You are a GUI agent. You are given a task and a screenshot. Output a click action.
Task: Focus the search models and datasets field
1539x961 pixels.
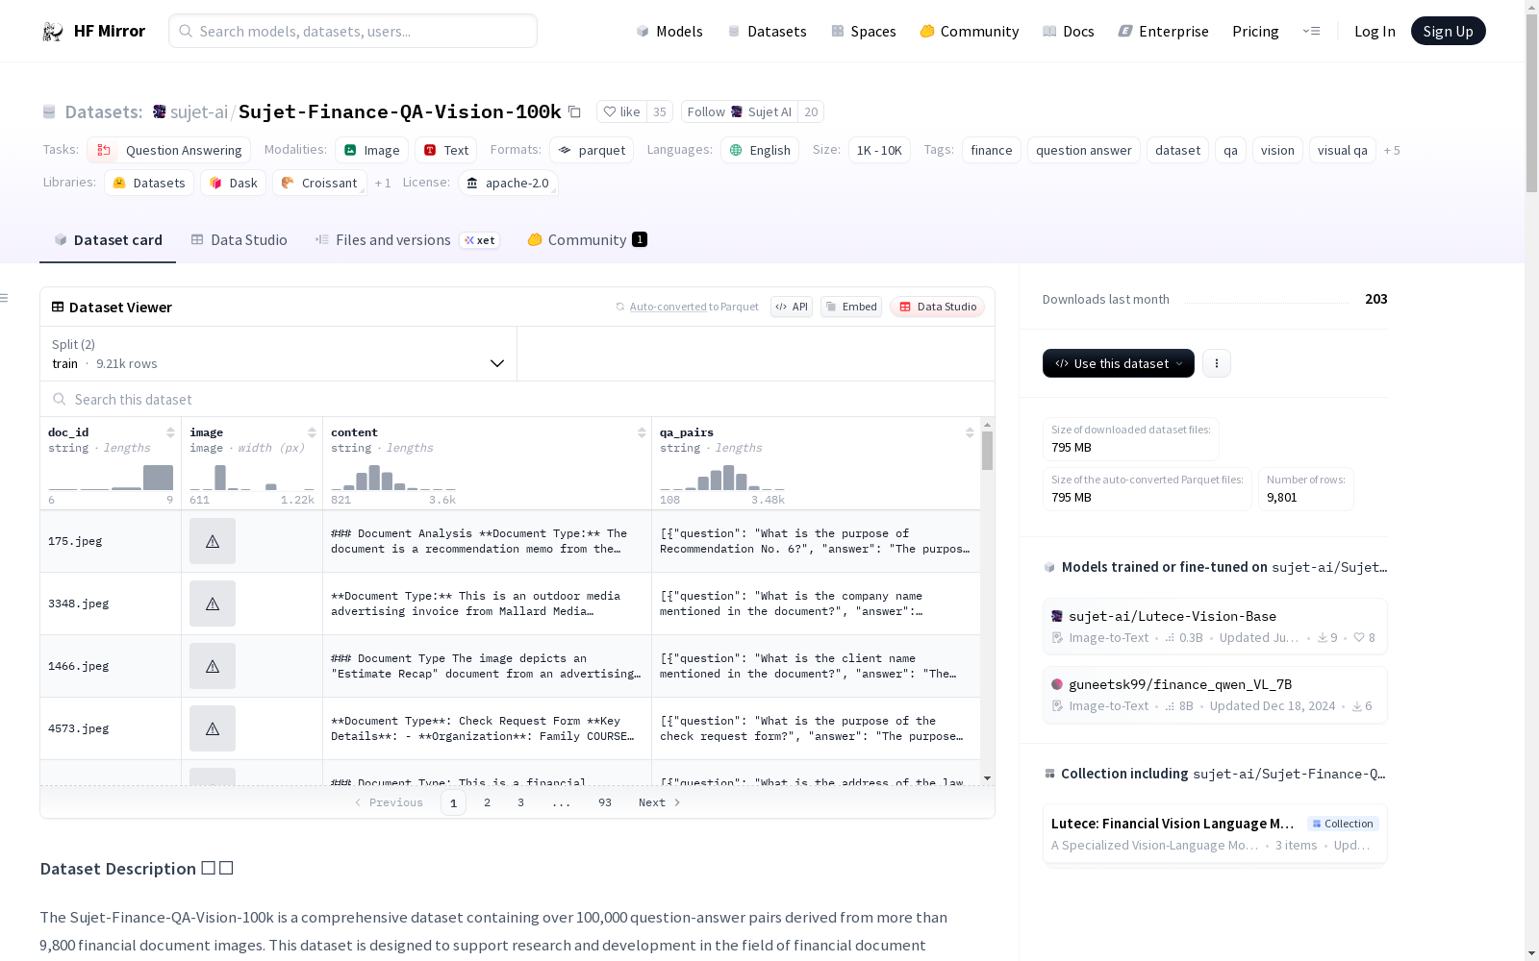coord(353,31)
